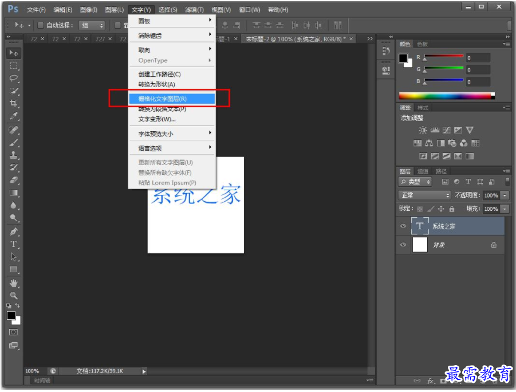Viewport: 516px width, 392px height.
Task: Toggle the pixel layer filter
Action: pyautogui.click(x=445, y=182)
